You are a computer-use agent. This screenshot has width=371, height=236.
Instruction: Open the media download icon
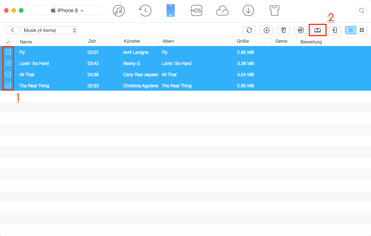click(248, 11)
